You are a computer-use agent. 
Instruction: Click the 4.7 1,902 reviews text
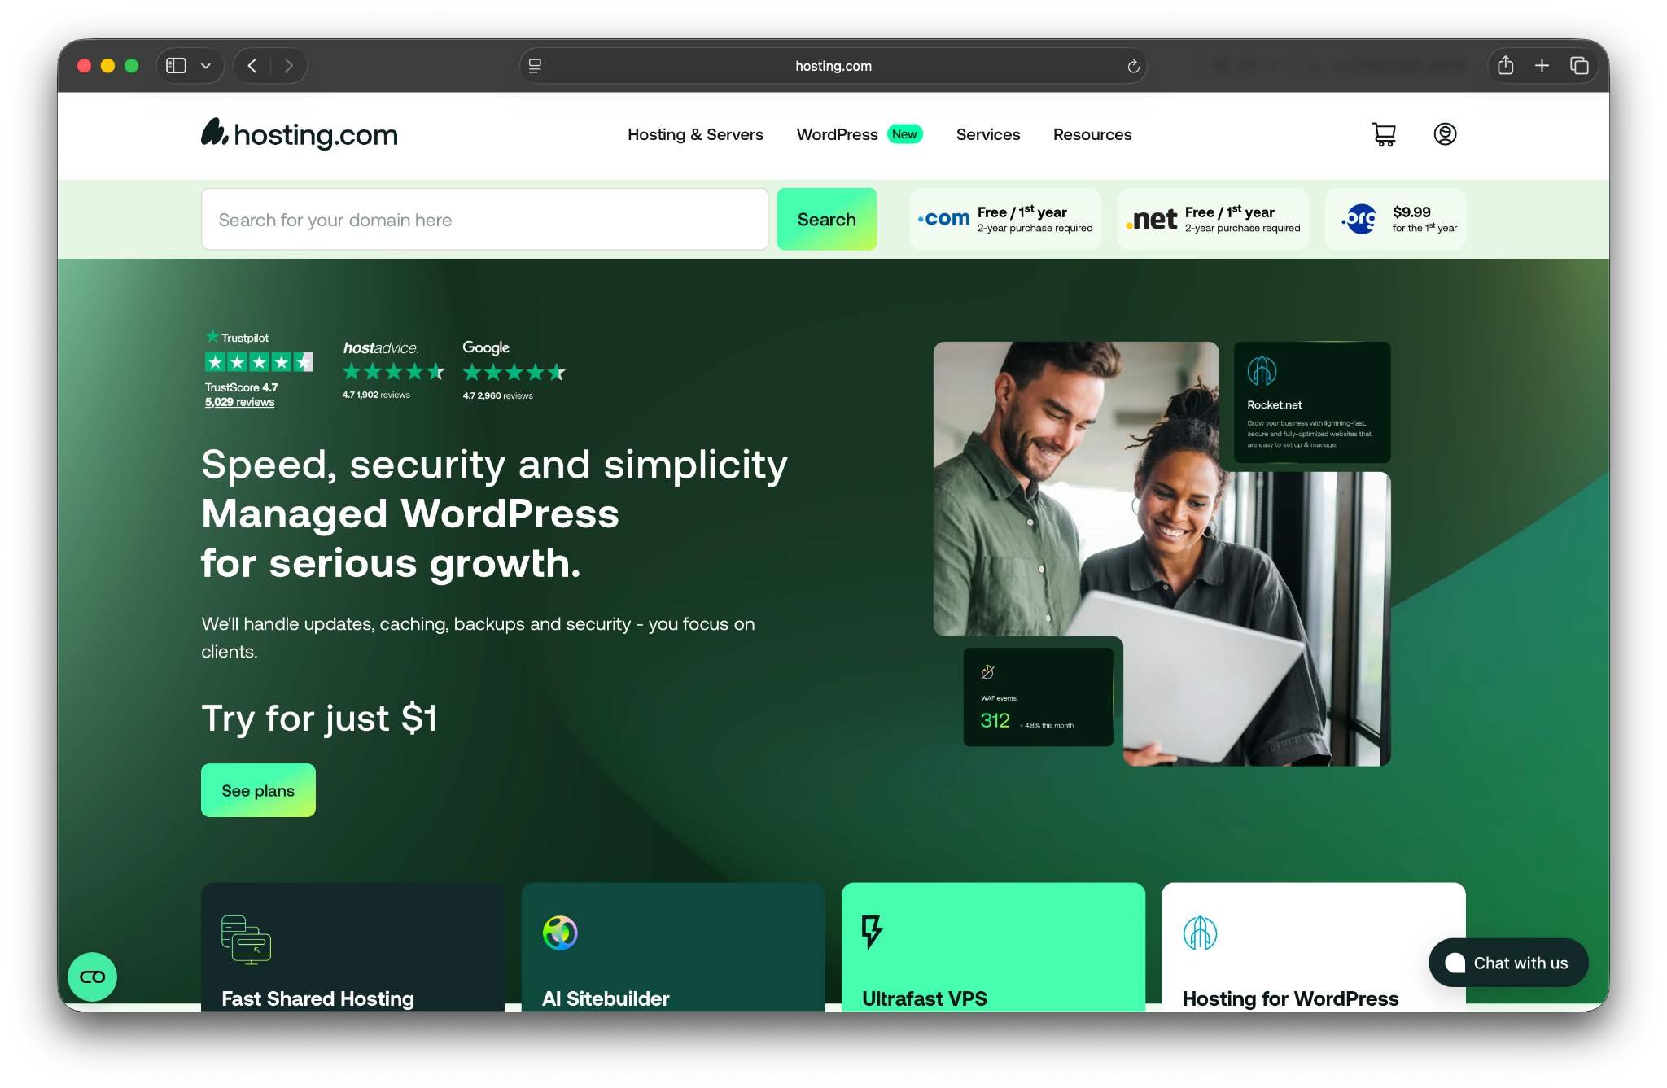click(376, 395)
